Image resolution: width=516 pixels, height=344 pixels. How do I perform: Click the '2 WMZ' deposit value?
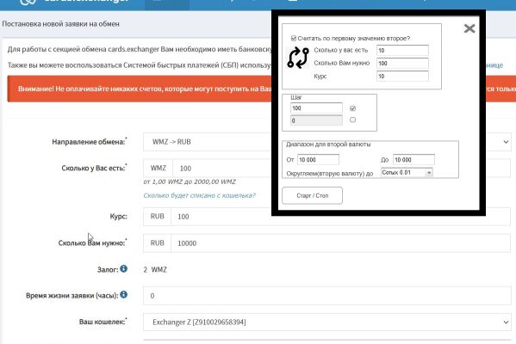pos(155,270)
